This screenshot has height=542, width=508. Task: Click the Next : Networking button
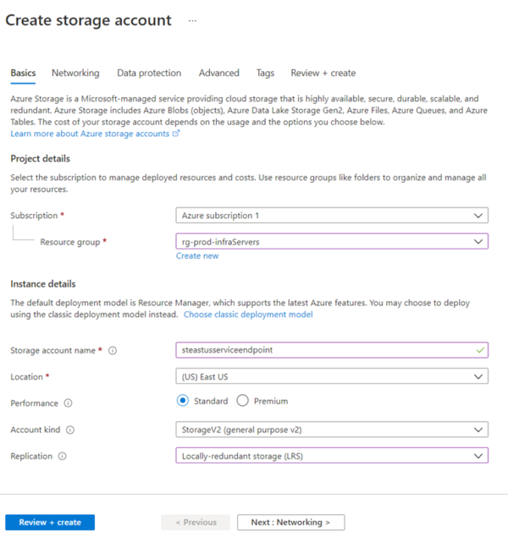point(290,523)
